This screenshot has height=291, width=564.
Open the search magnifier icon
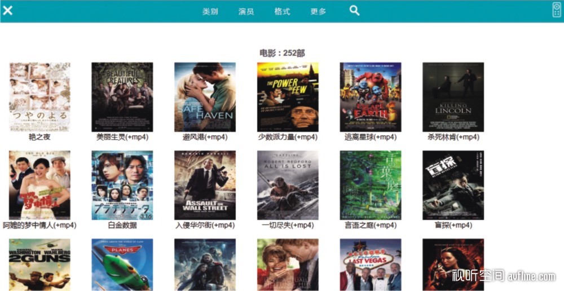[x=355, y=10]
